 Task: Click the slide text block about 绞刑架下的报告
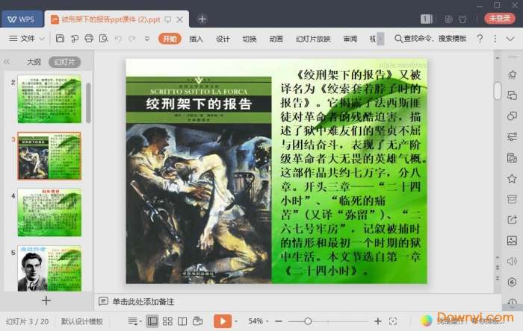(x=353, y=172)
